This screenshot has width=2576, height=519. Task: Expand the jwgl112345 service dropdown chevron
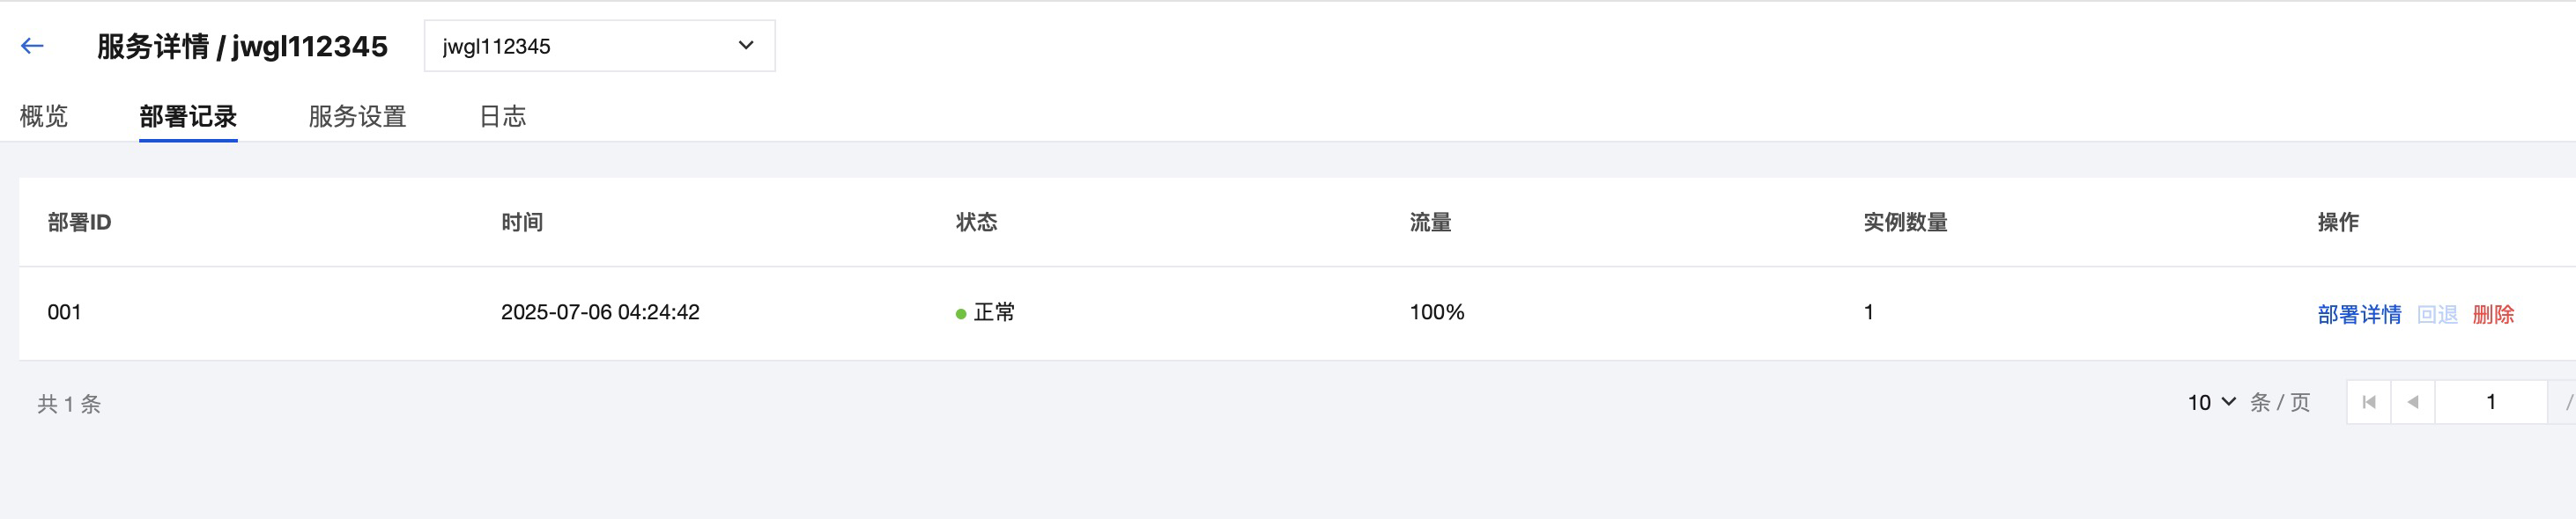pyautogui.click(x=745, y=46)
